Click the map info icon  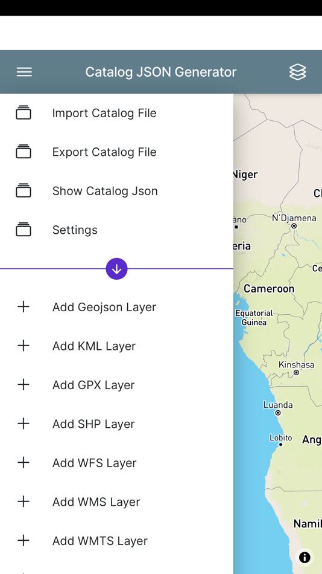point(305,557)
